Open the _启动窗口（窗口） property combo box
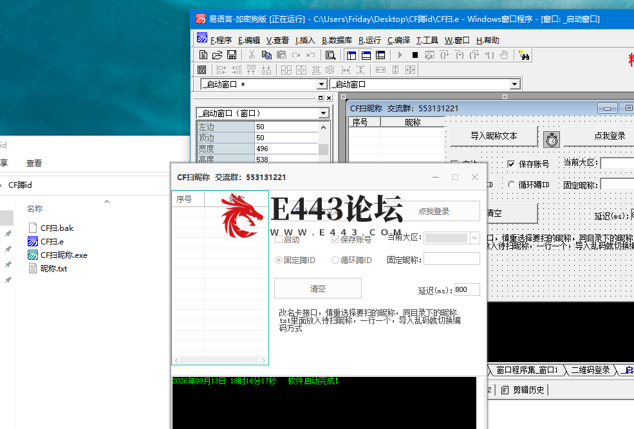The height and width of the screenshot is (429, 634). 324,113
